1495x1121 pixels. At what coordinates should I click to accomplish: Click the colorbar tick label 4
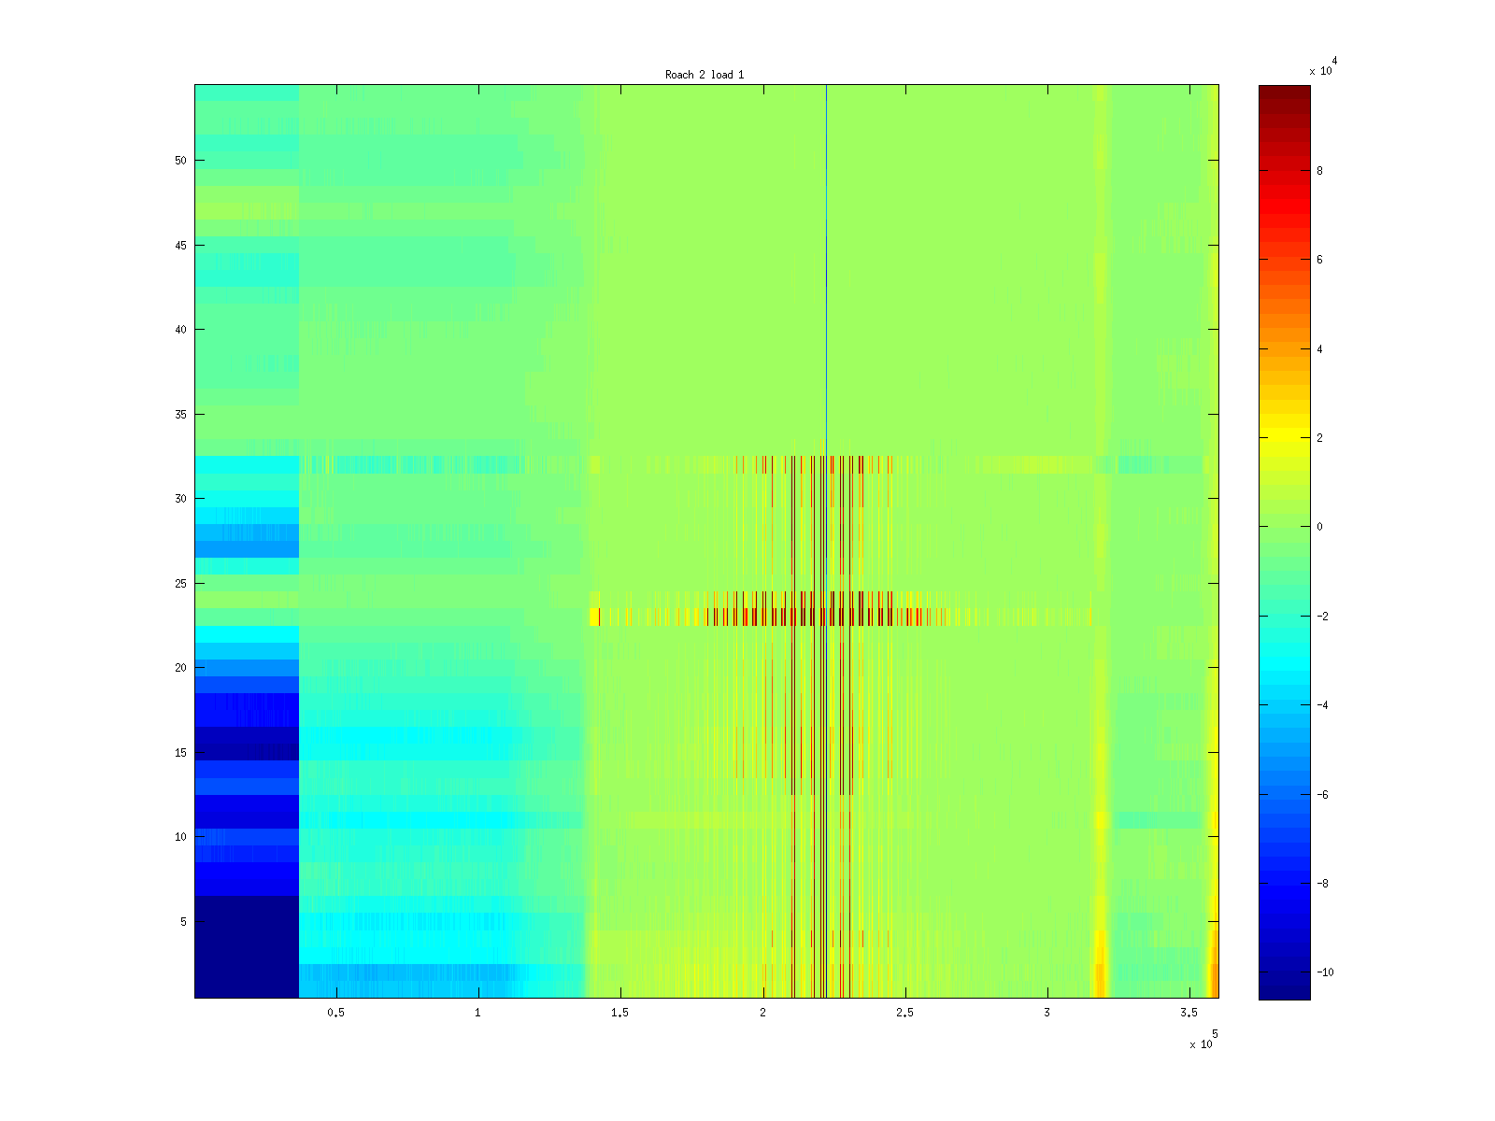(1319, 349)
